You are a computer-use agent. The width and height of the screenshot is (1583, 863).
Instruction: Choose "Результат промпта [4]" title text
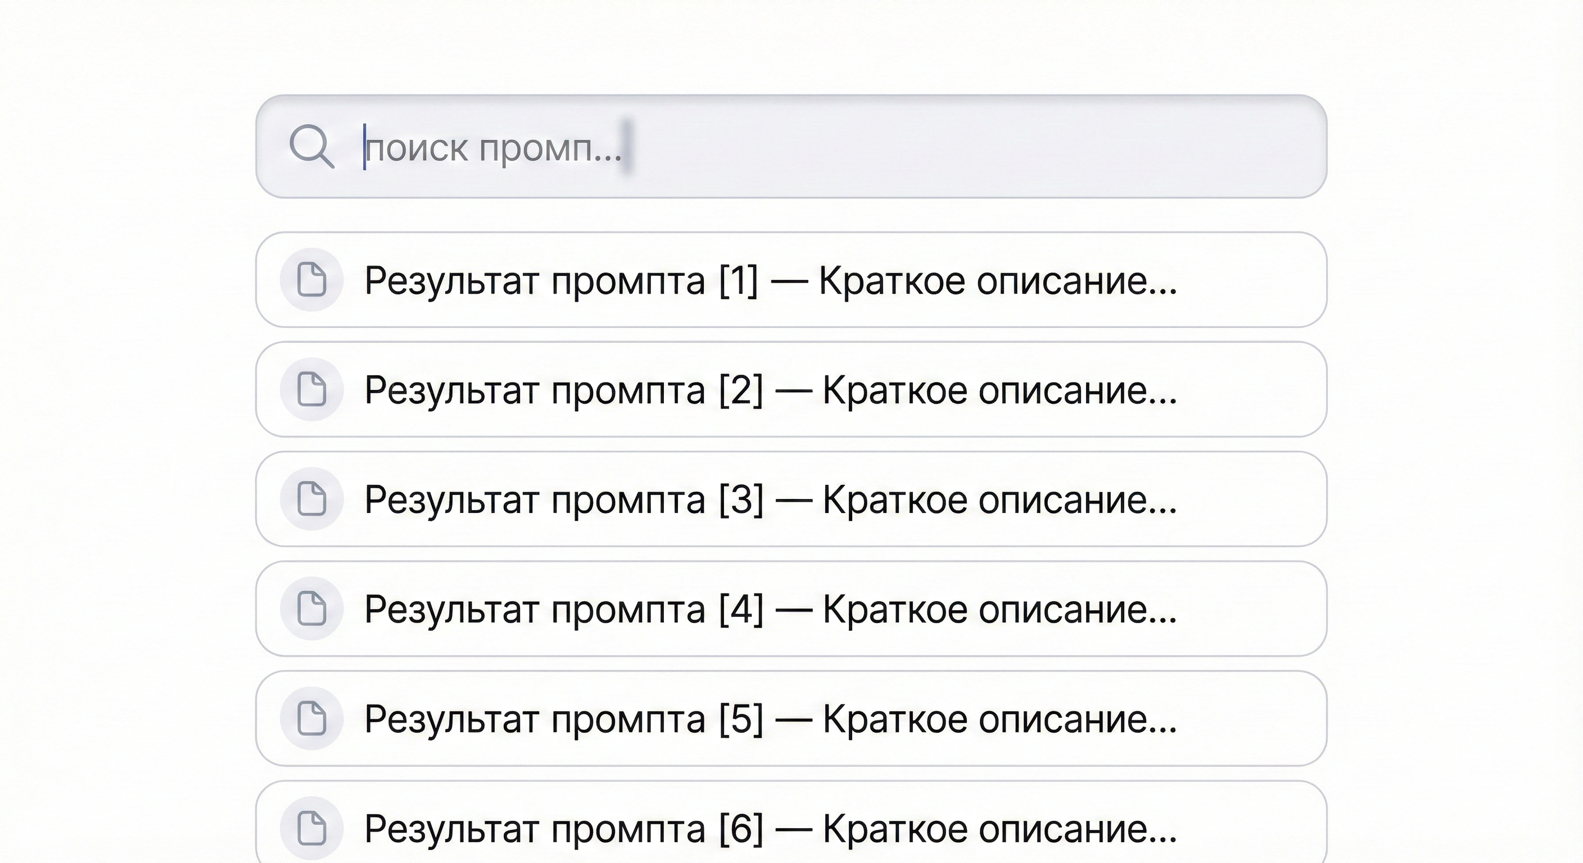point(563,609)
